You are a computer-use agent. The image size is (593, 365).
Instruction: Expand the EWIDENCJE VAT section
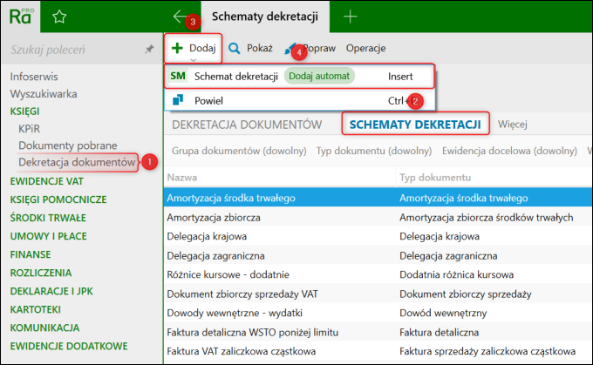tap(47, 181)
